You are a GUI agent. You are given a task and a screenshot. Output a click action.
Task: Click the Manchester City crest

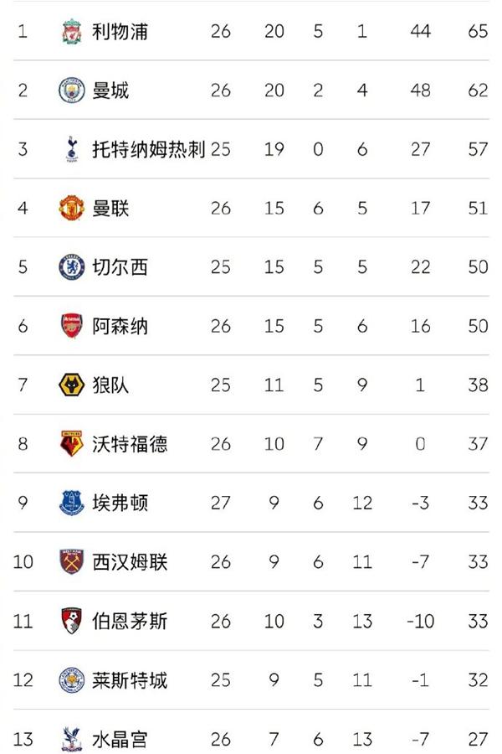pos(72,90)
